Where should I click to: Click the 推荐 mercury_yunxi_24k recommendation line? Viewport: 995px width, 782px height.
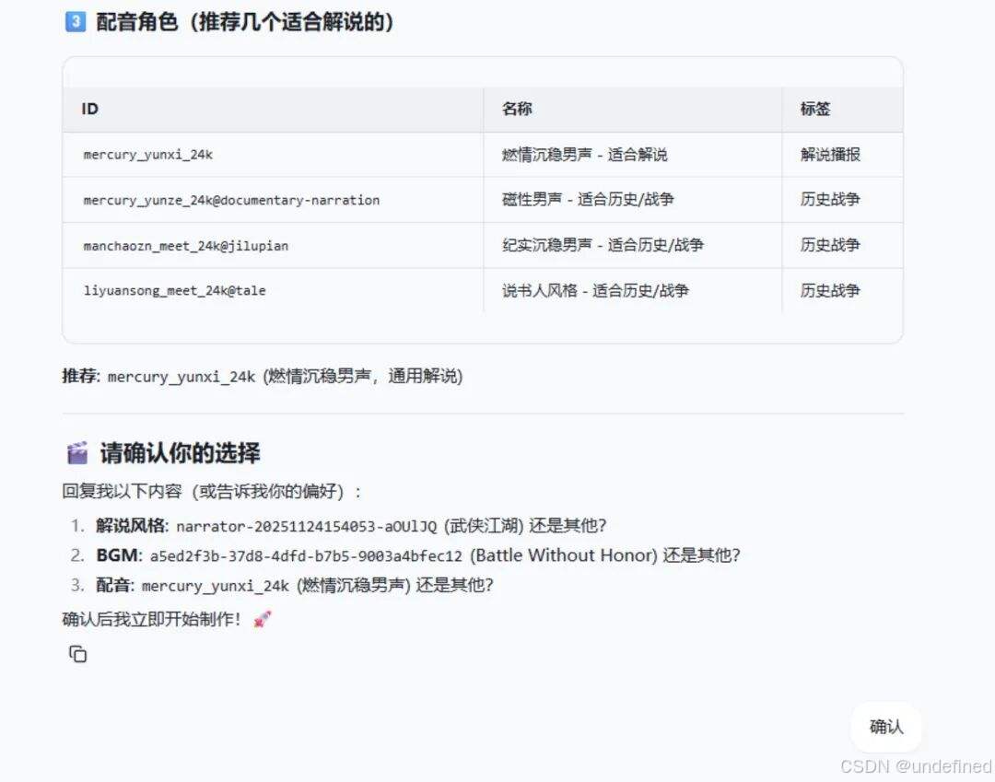click(x=263, y=376)
